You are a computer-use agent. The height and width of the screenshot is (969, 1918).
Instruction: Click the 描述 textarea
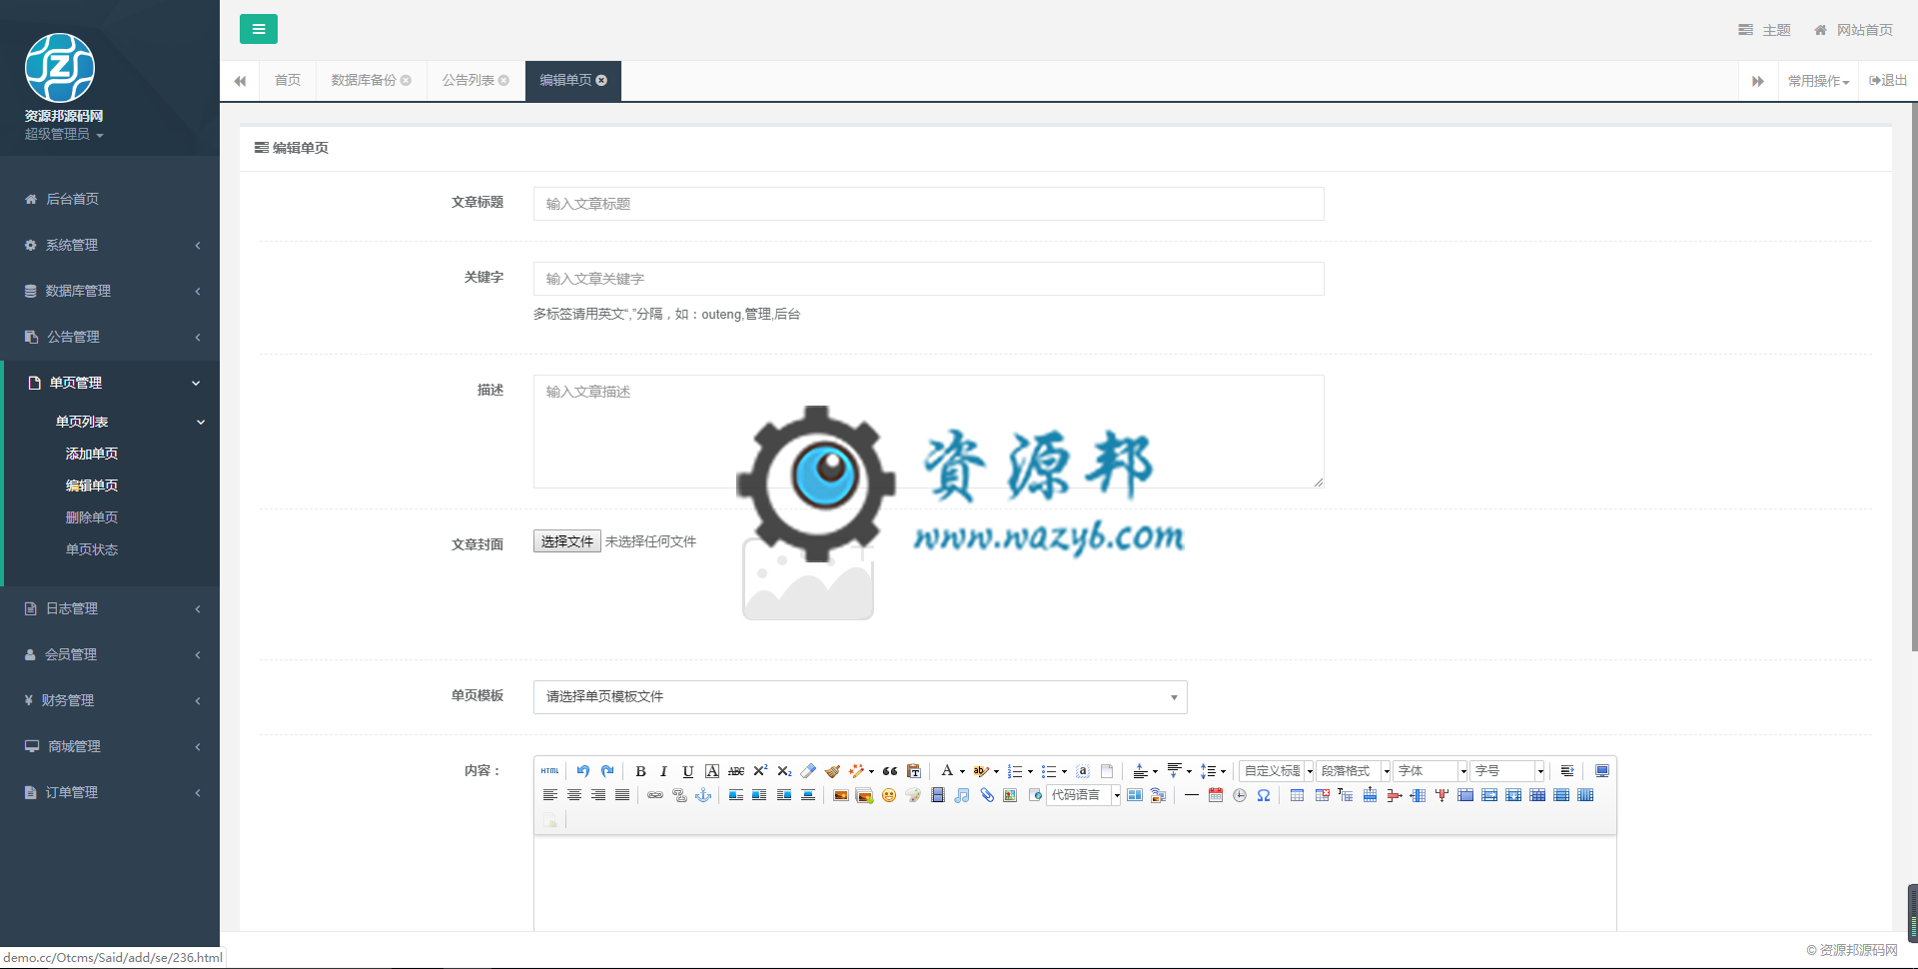929,432
